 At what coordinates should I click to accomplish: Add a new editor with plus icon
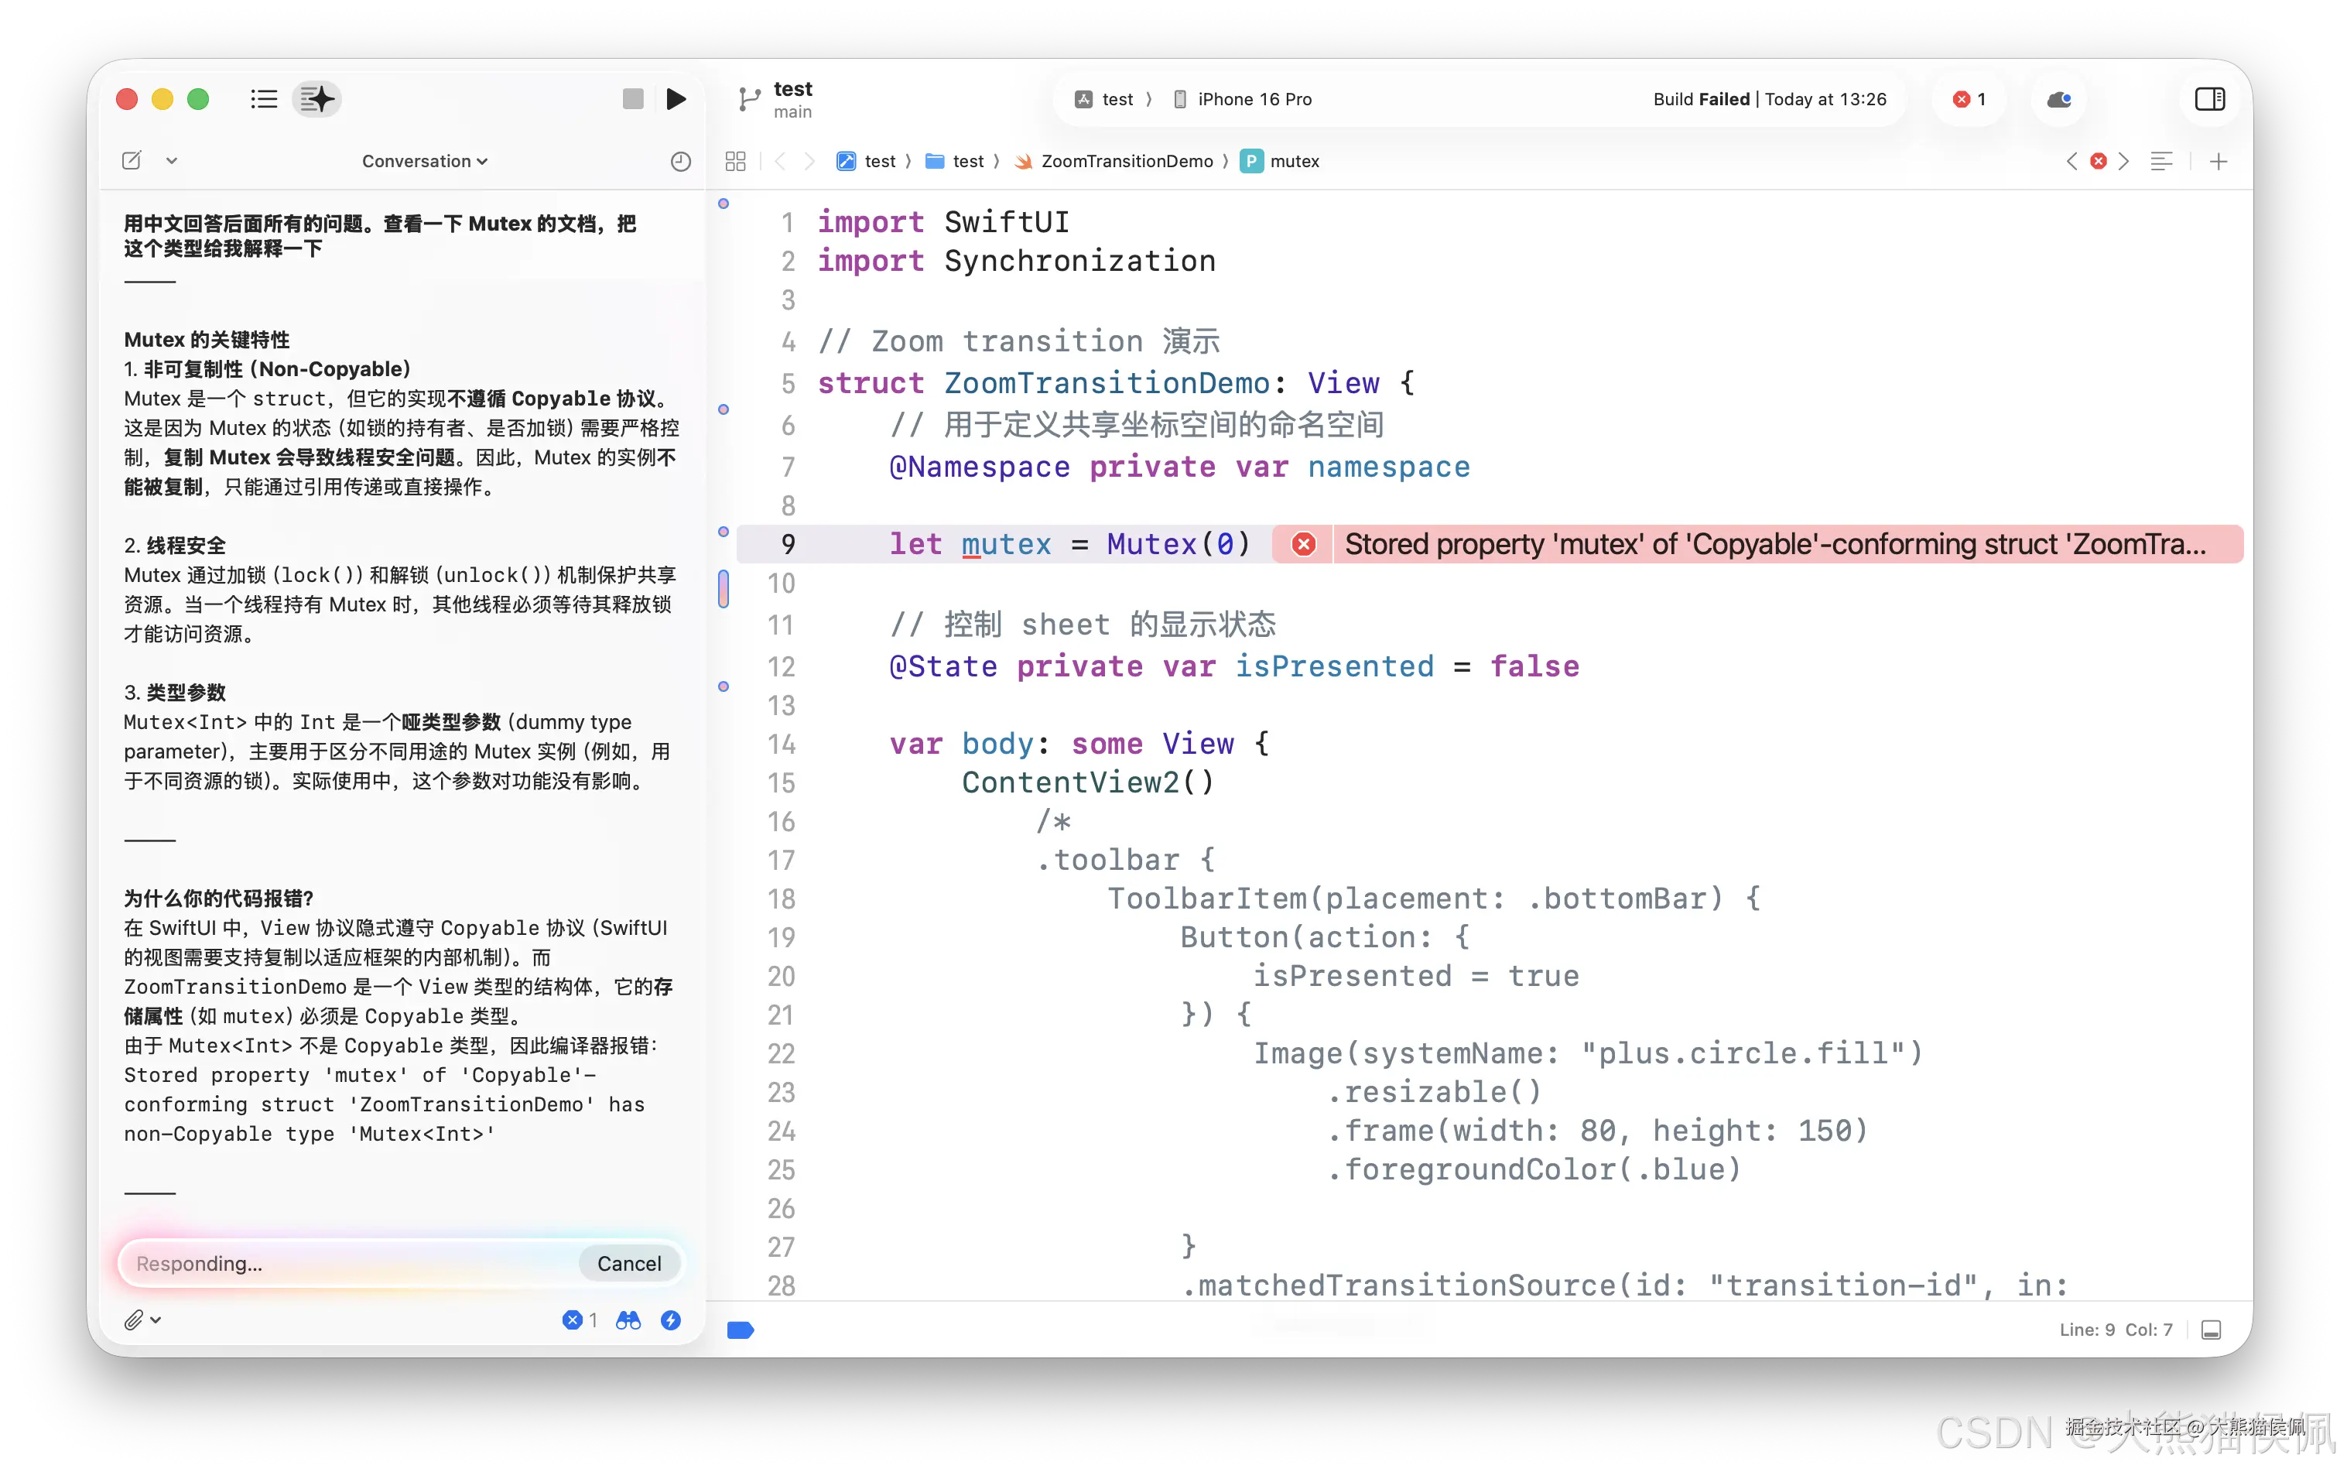tap(2219, 161)
